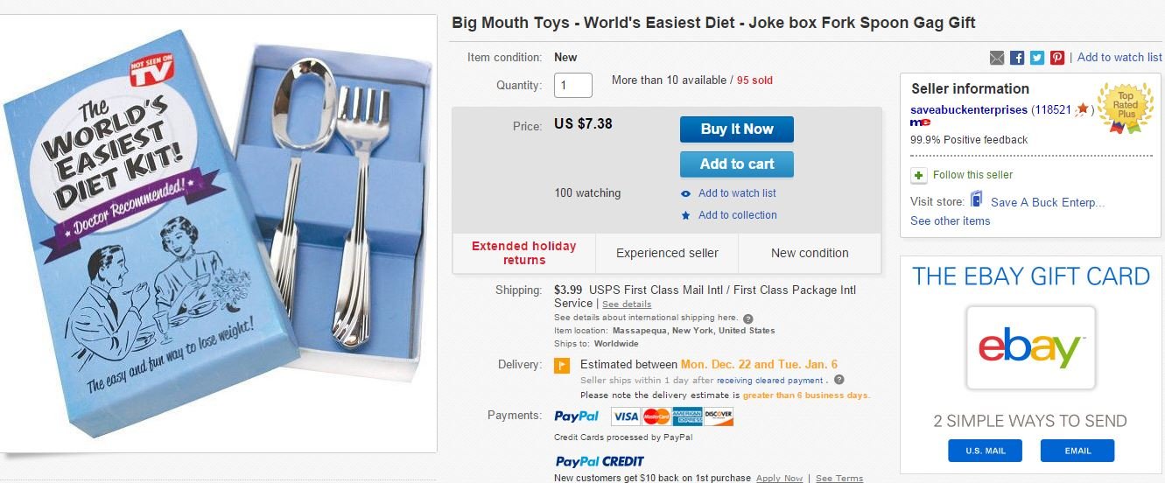The image size is (1165, 483).
Task: Enlarge the diet kit product image
Action: [219, 232]
